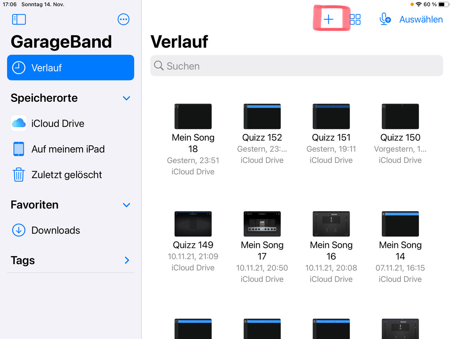This screenshot has width=452, height=339.
Task: Open the ellipsis more options menu
Action: (x=123, y=19)
